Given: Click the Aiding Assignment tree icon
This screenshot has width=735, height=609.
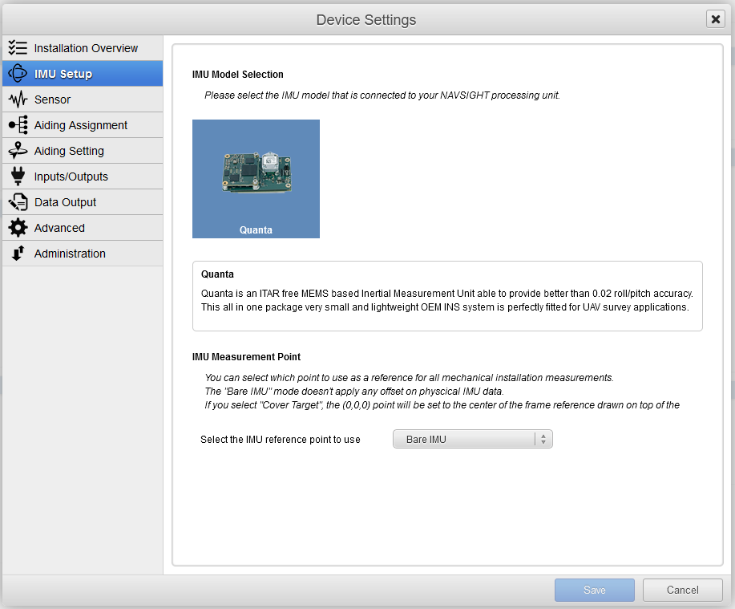Looking at the screenshot, I should 18,125.
